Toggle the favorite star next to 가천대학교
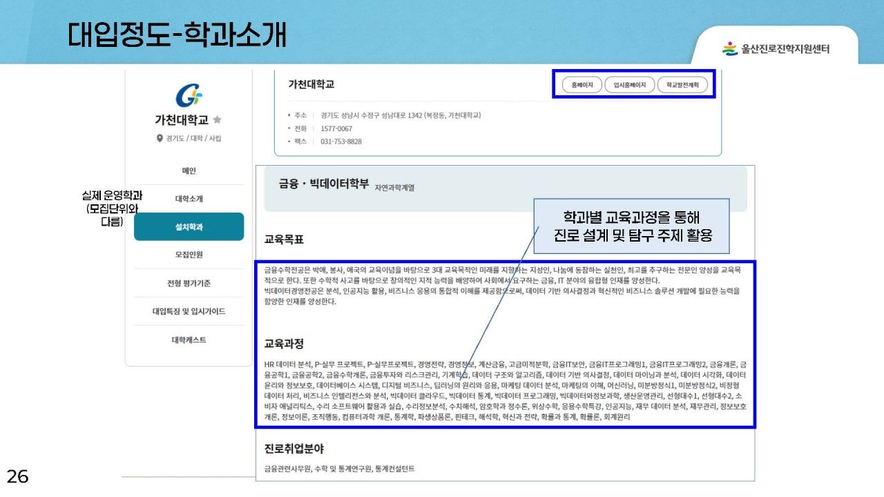 coord(218,119)
